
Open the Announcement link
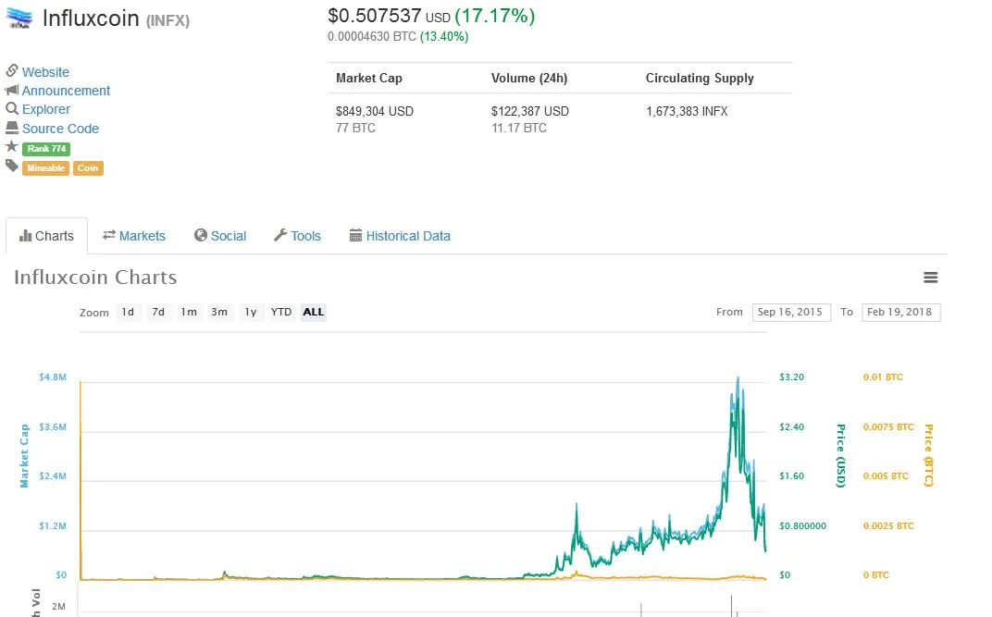66,91
